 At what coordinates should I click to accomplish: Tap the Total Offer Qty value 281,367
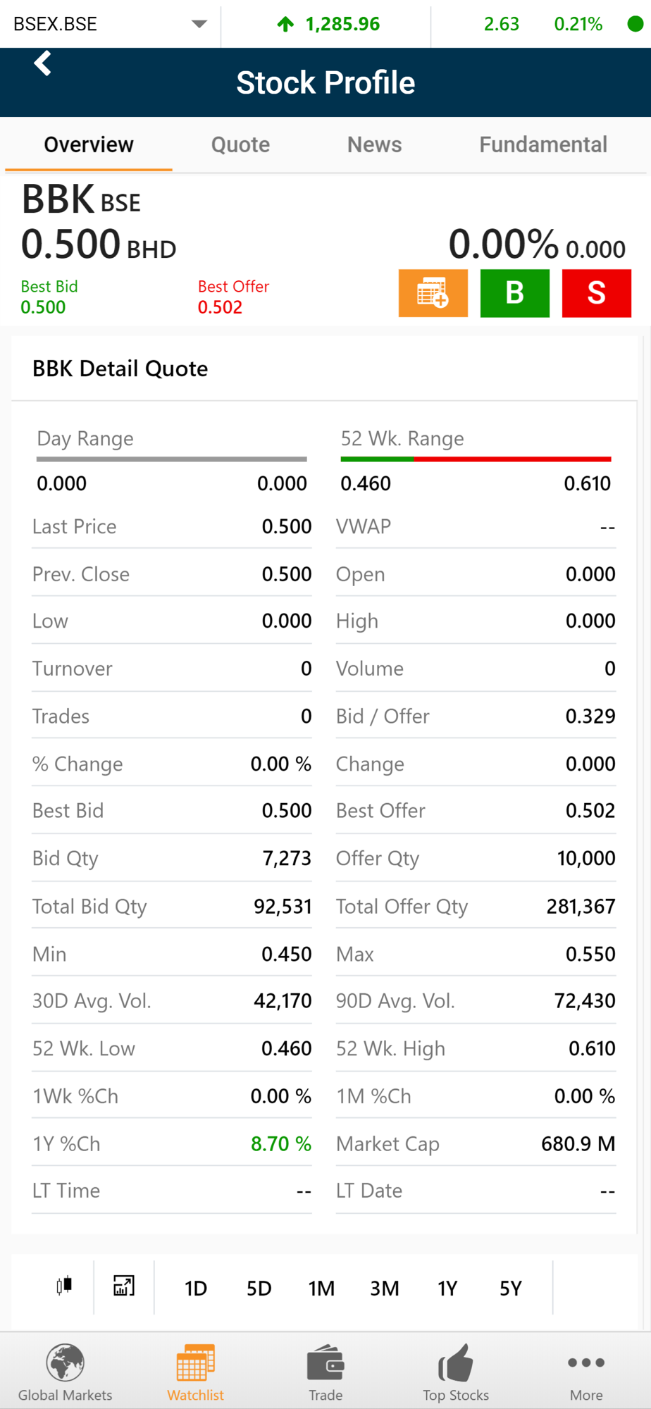pos(581,906)
